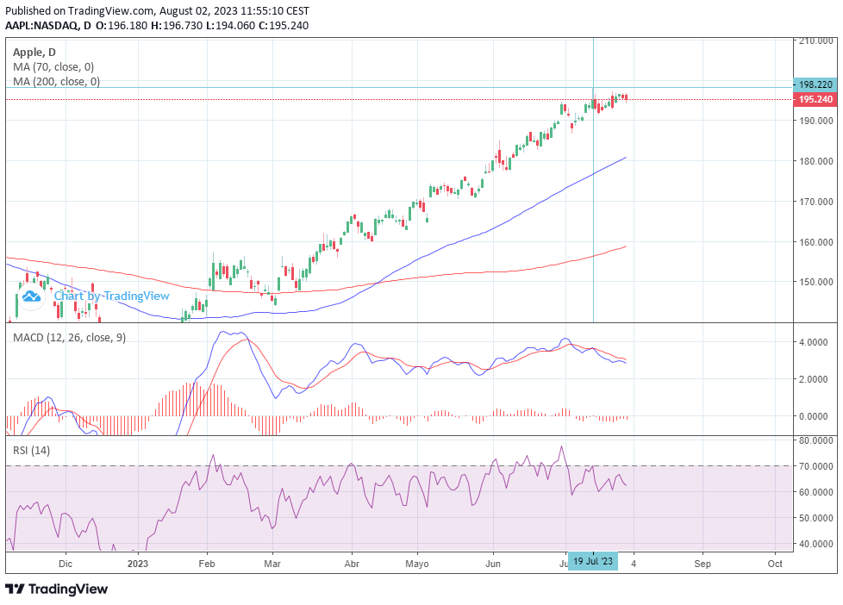The image size is (843, 605).
Task: Click the 150.000 price axis label
Action: [816, 282]
